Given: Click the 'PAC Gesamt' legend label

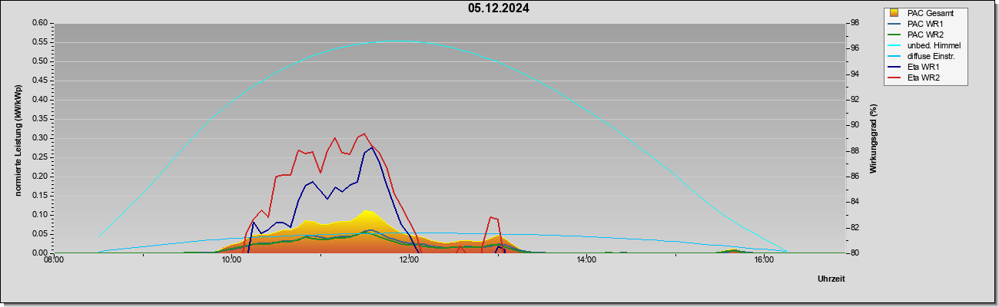Looking at the screenshot, I should (930, 13).
